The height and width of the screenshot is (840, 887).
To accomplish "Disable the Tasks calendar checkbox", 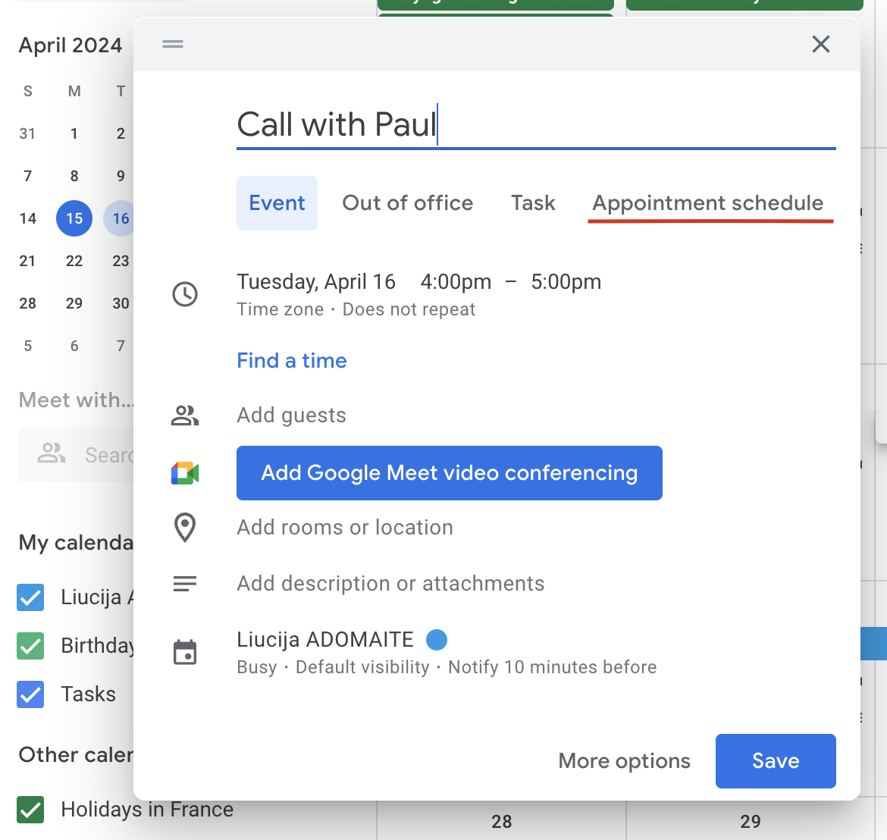I will click(30, 694).
